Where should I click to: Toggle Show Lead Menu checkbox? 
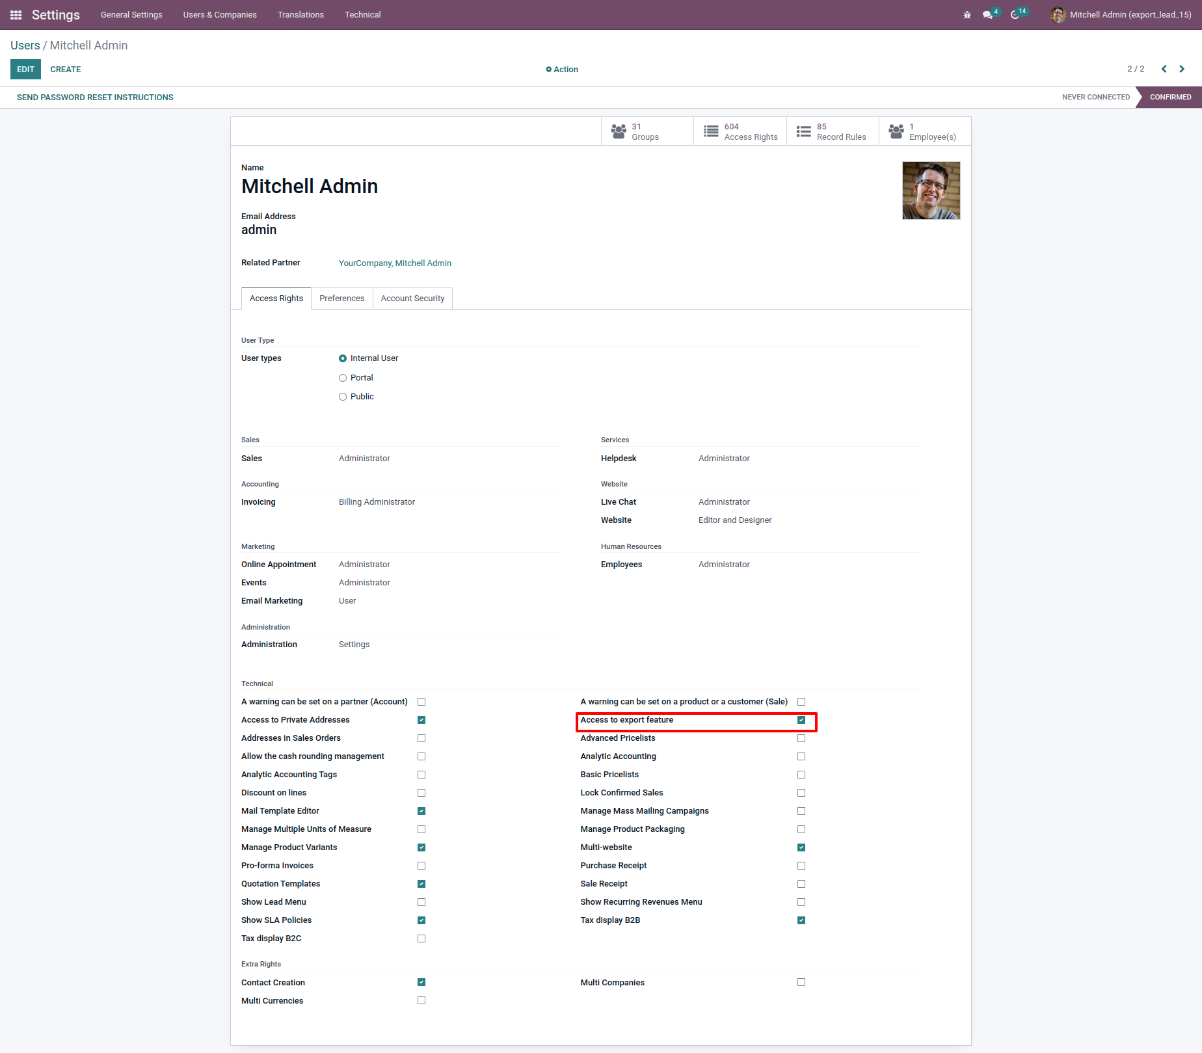click(x=421, y=902)
